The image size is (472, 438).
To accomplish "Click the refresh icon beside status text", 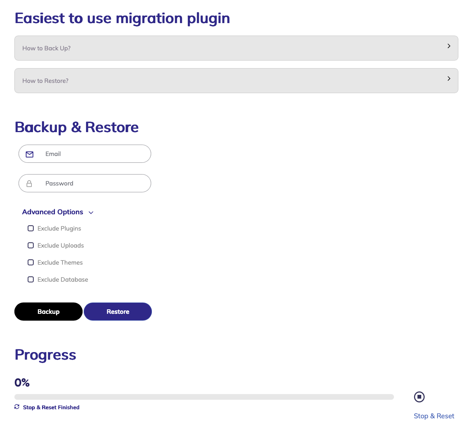I will coord(17,407).
